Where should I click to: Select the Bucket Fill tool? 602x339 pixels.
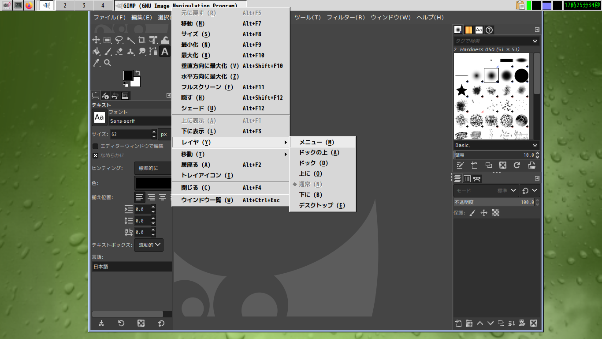pyautogui.click(x=96, y=52)
